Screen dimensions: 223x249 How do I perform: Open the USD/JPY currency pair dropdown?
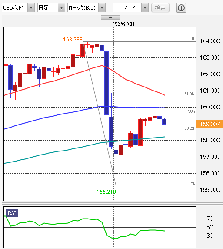[18, 8]
